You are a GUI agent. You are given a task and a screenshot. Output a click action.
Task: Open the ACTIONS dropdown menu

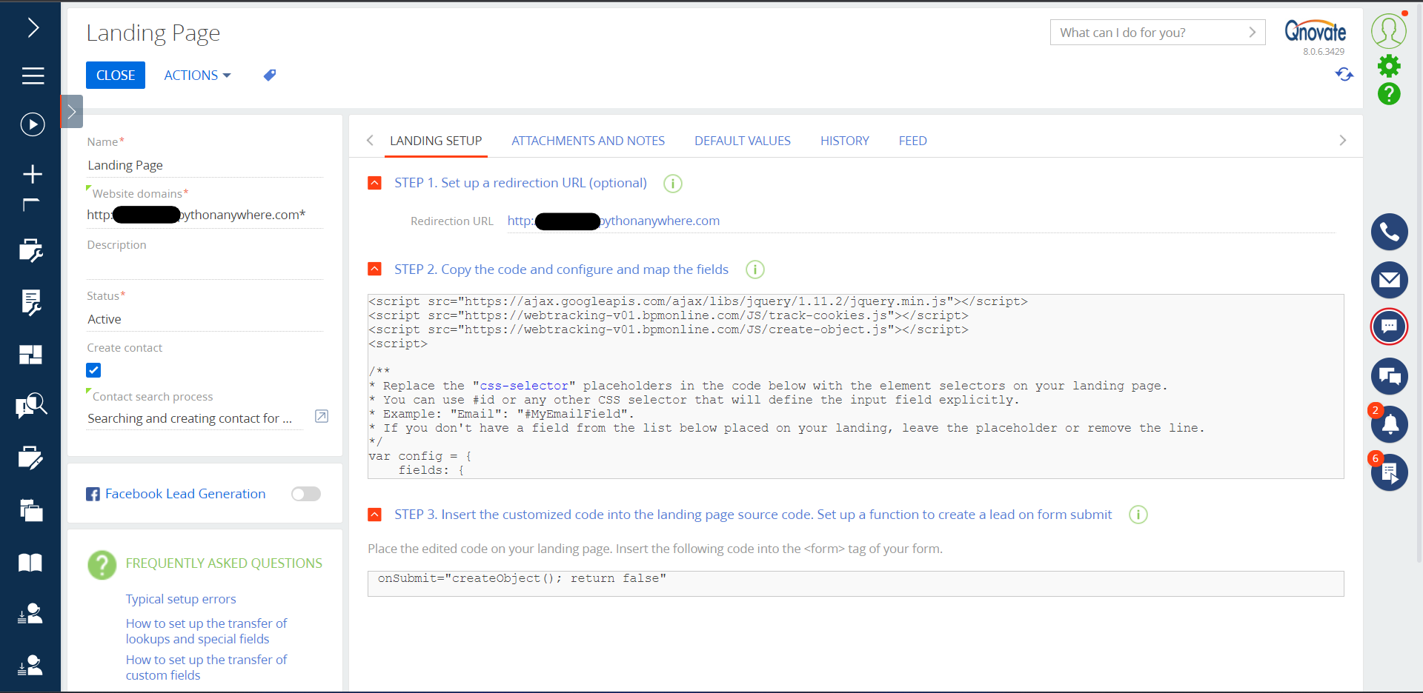click(197, 76)
